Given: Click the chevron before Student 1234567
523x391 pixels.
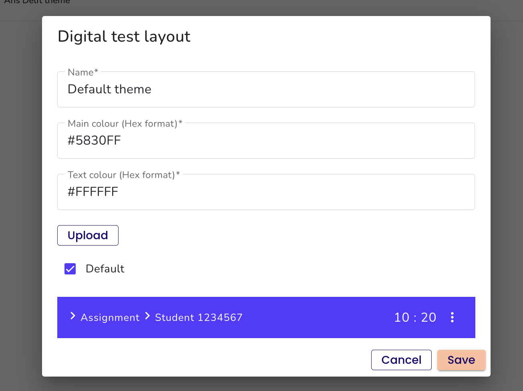Looking at the screenshot, I should click(147, 316).
